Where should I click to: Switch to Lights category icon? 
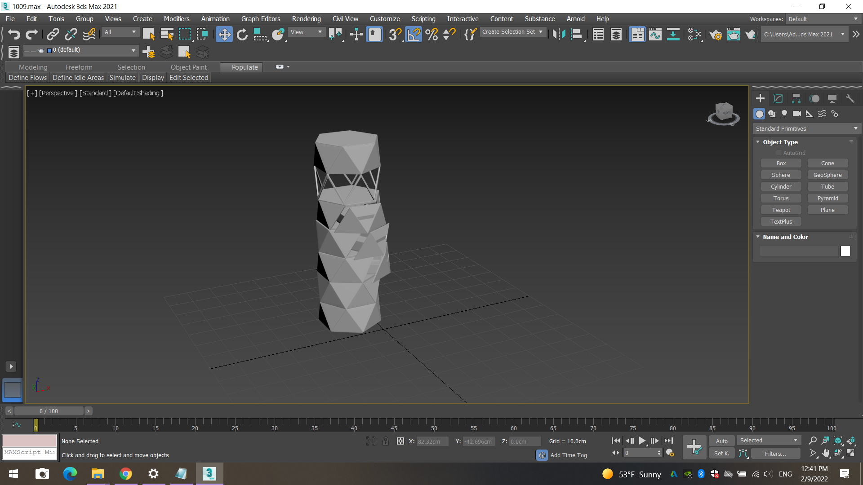[784, 114]
